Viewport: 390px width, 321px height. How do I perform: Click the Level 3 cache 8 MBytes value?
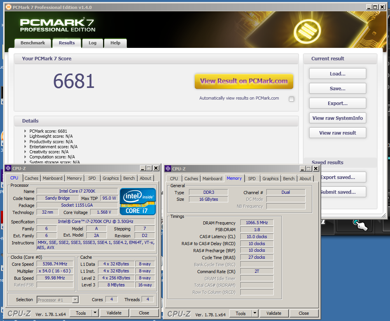[116, 285]
